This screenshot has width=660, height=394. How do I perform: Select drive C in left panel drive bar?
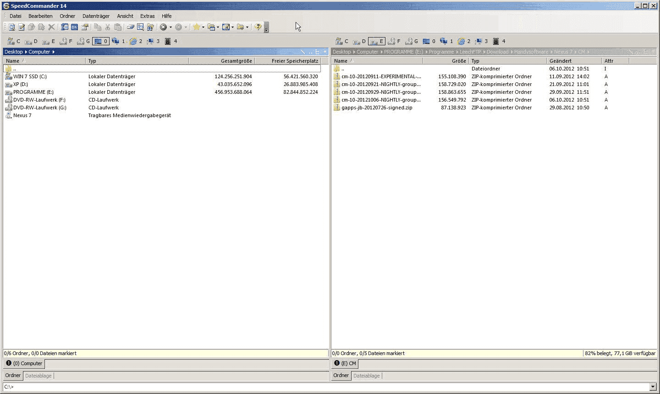14,41
